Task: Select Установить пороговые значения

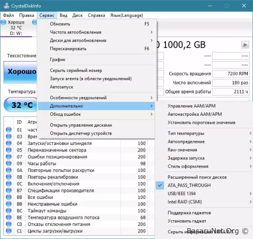Action: click(204, 122)
